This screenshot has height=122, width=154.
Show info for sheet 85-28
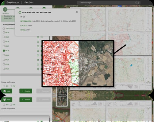(38, 42)
